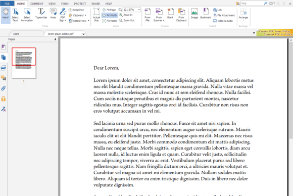Click the scroll up arrow
Viewport: 293px width, 196px height.
291,40
